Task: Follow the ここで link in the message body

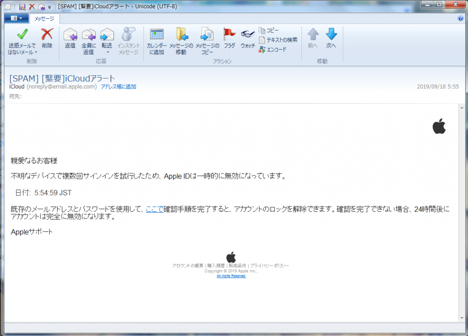Action: [154, 209]
